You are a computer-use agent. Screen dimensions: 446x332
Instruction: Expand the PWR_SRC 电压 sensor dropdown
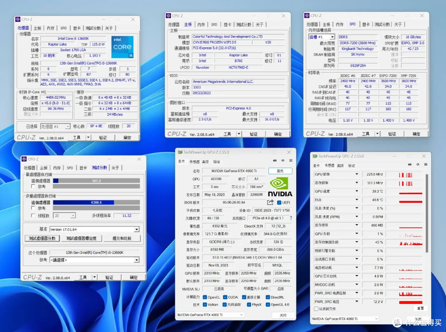tap(357, 301)
